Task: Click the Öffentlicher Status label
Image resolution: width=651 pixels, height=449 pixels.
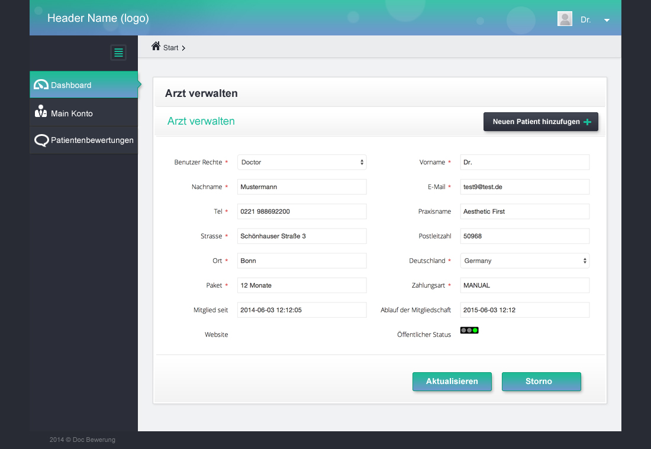Action: click(424, 334)
